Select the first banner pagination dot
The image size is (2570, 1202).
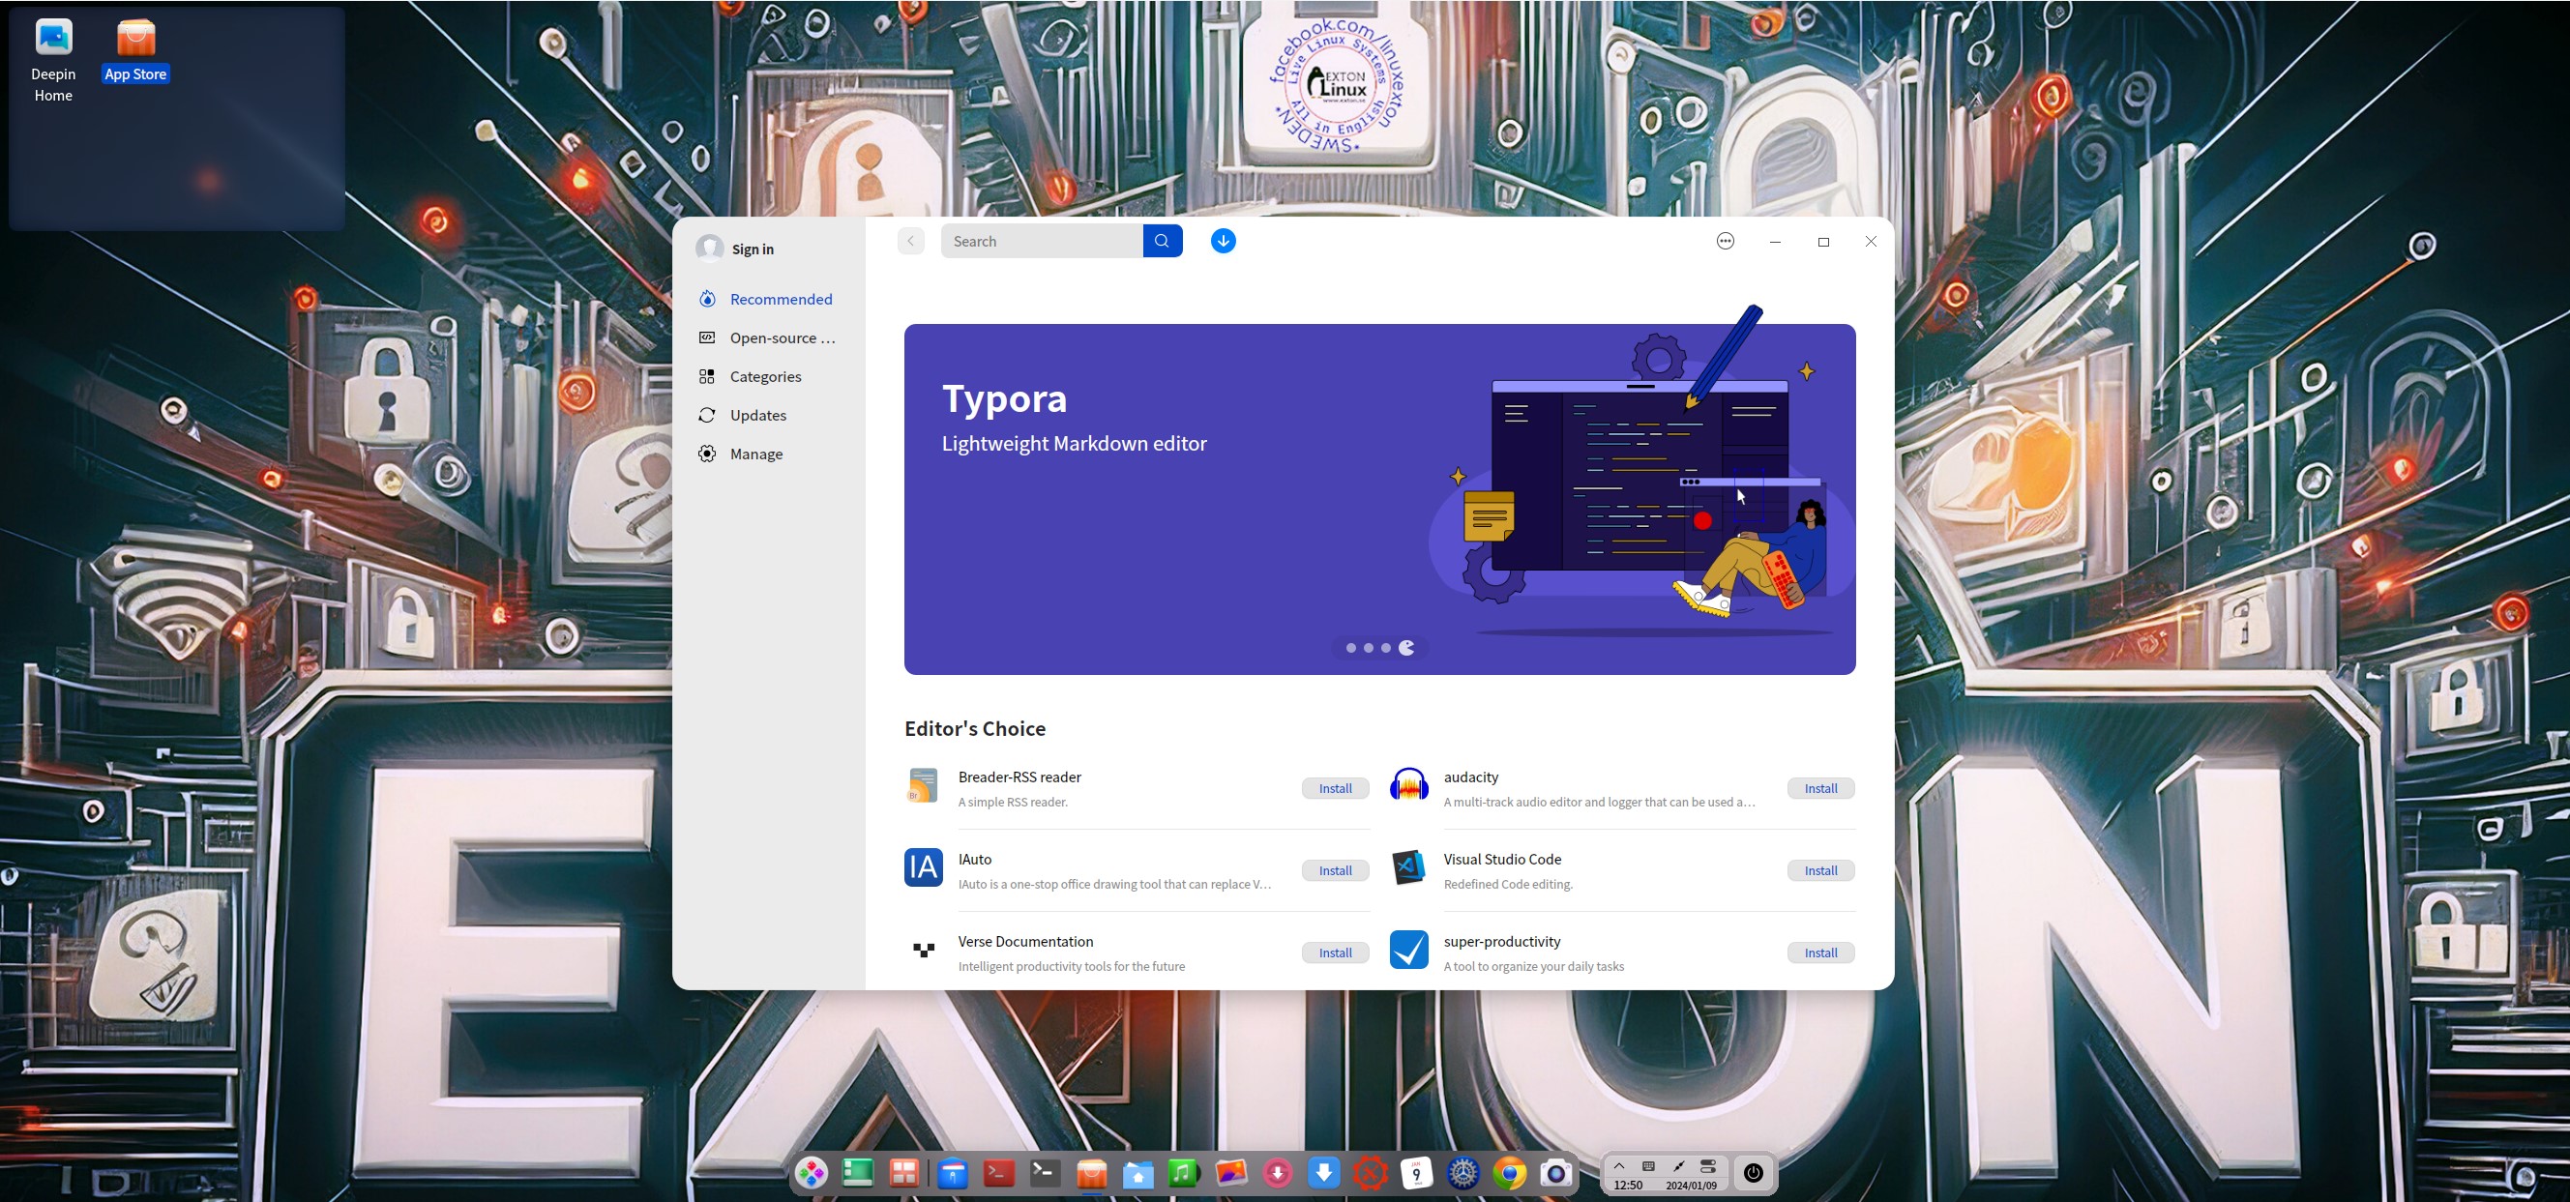pos(1351,648)
